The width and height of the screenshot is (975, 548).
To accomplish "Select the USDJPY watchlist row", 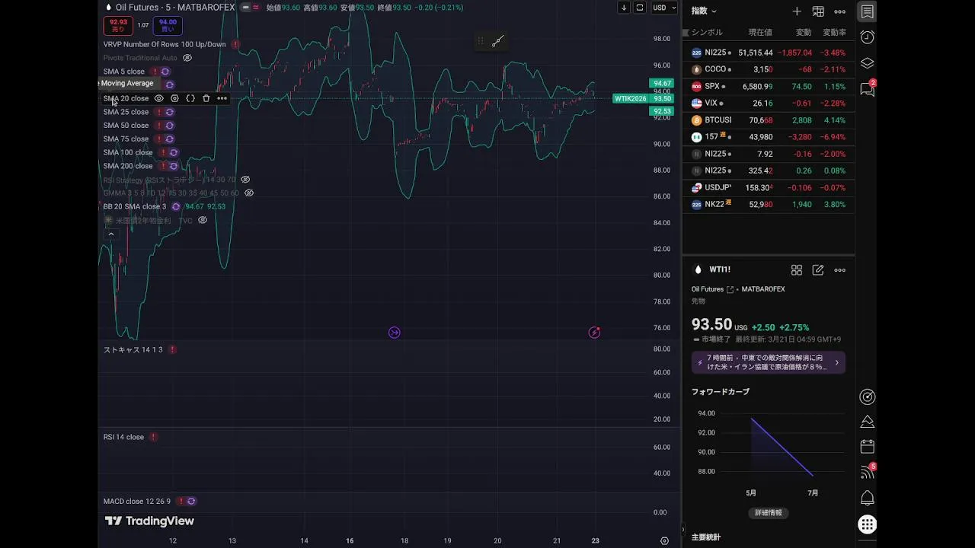I will (x=768, y=187).
